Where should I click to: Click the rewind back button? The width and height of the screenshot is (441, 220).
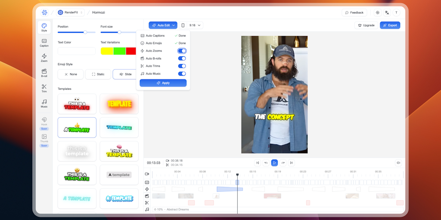(x=266, y=163)
